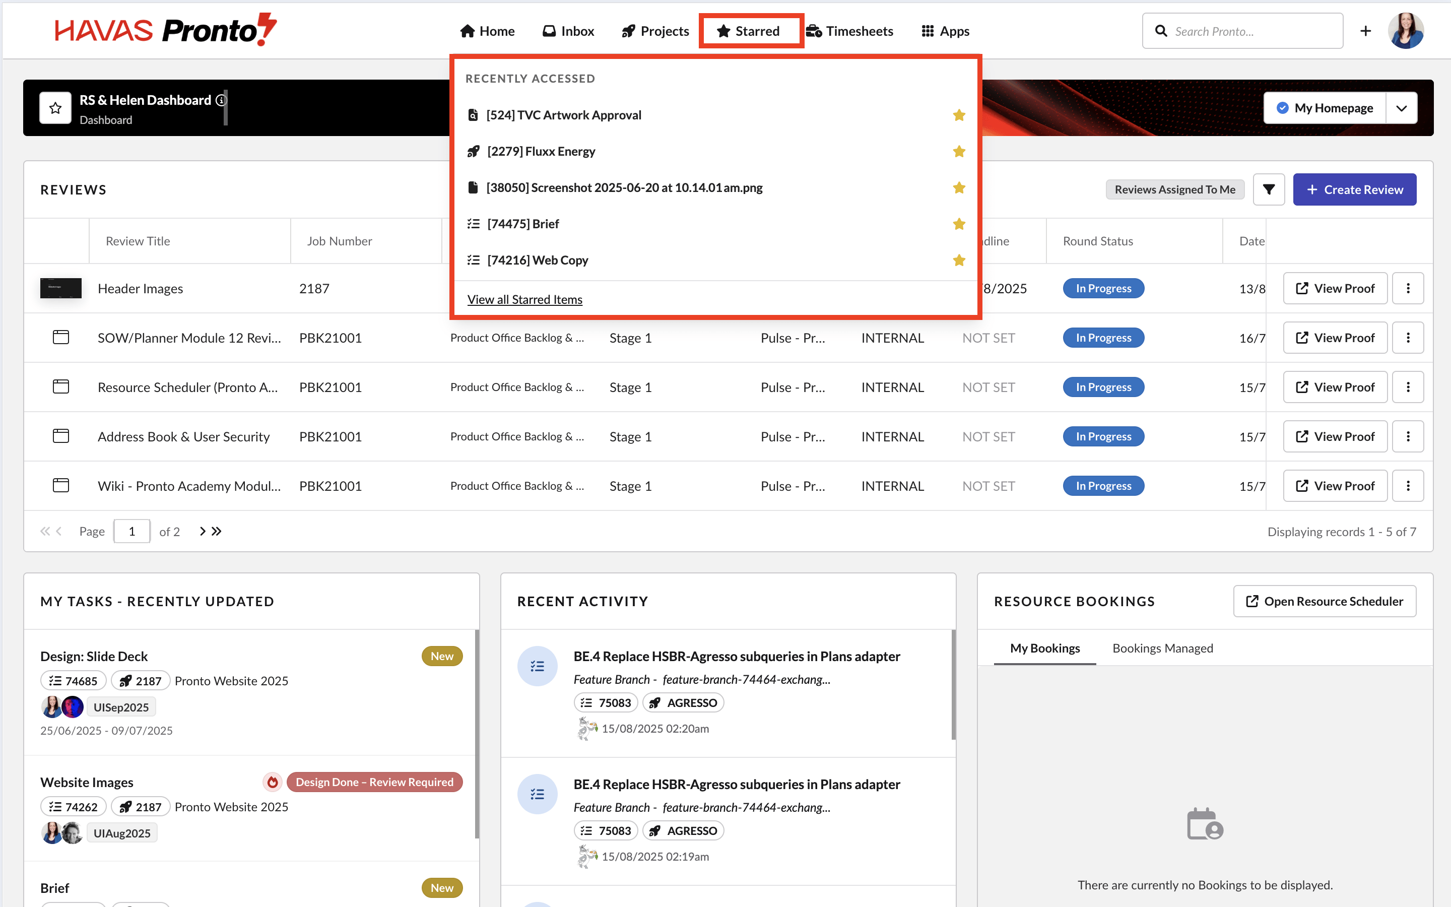Unstar the TVC Artwork Approval item
Screen dimensions: 1451x907
pos(959,115)
